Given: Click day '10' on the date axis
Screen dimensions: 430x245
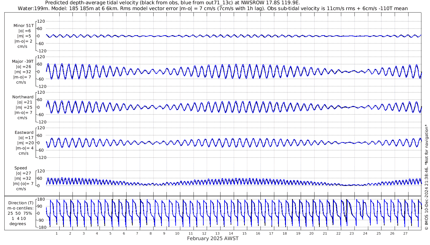Looking at the screenshot, I should (x=177, y=233).
